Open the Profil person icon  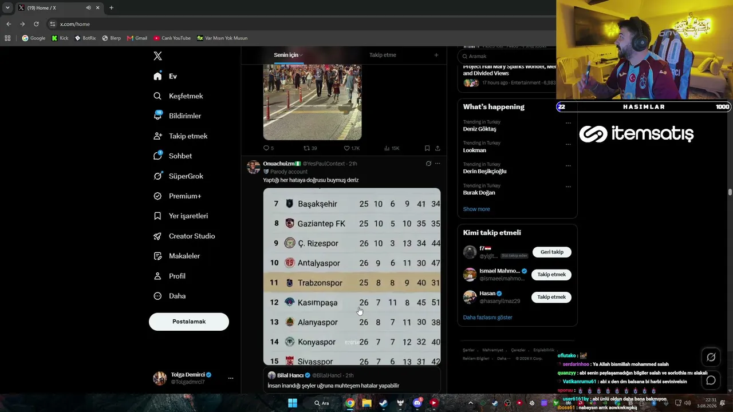(x=157, y=276)
